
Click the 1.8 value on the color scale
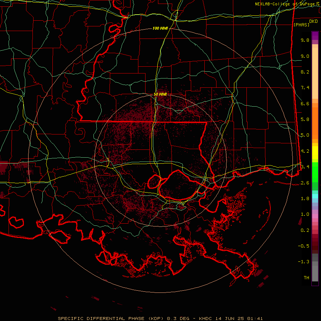click(305, 199)
